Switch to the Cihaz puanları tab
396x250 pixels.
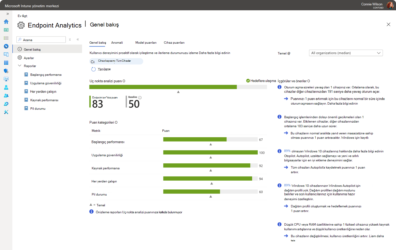(x=174, y=43)
